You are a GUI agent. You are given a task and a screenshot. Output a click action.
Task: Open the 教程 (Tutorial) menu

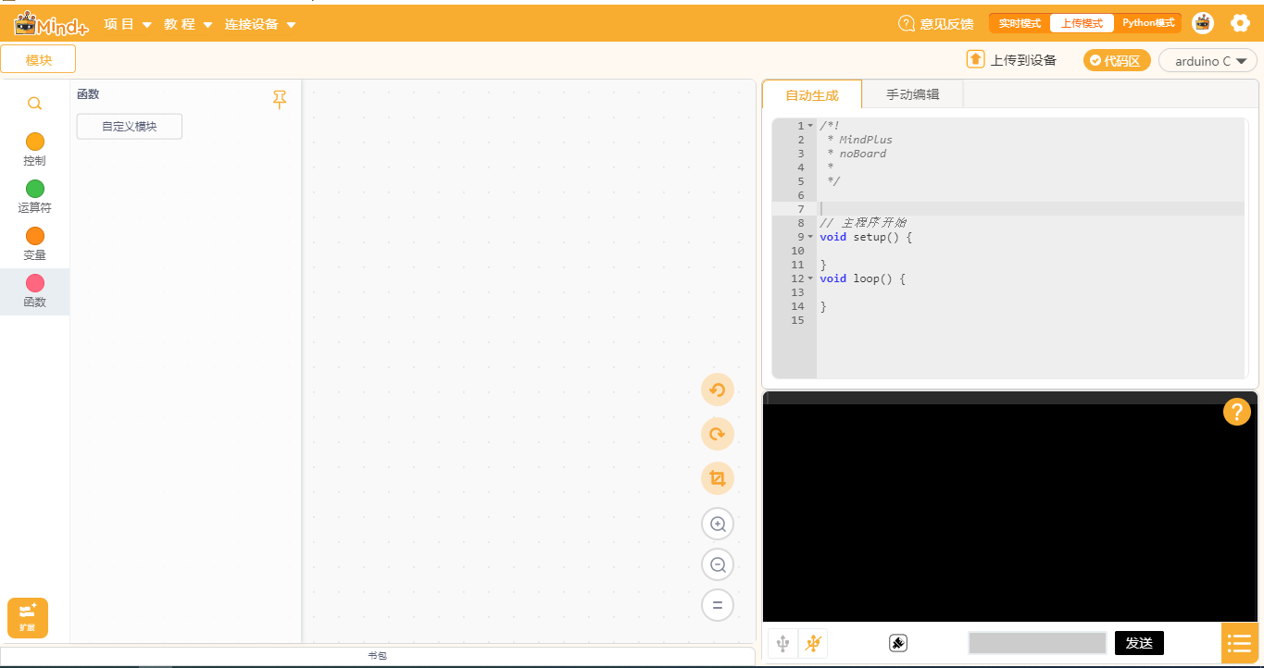tap(188, 24)
